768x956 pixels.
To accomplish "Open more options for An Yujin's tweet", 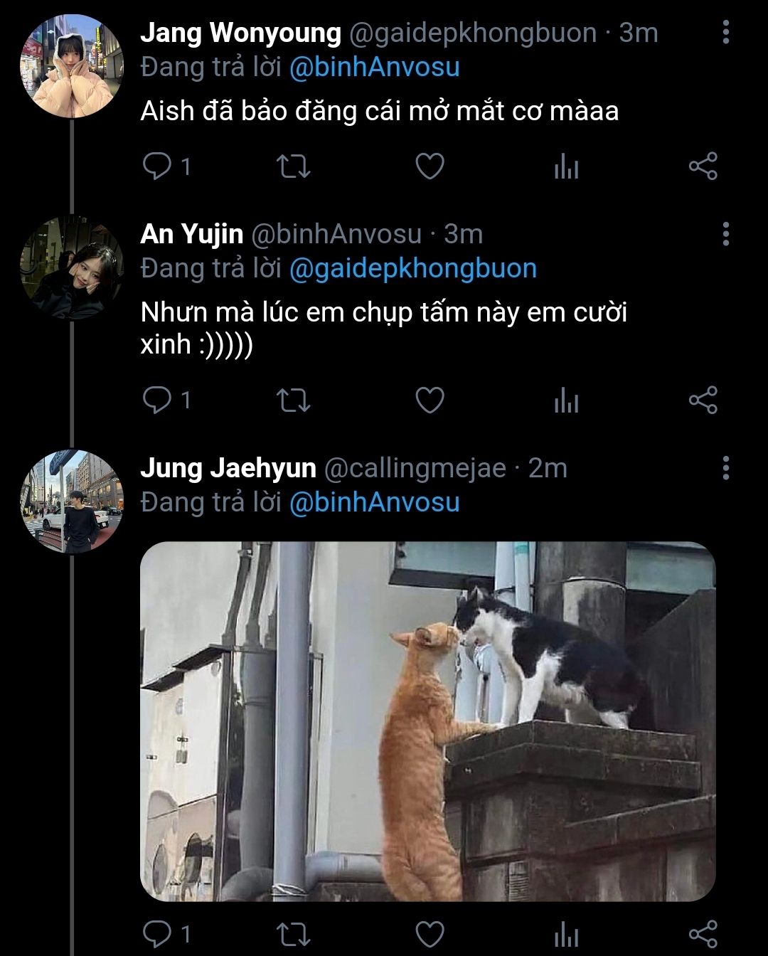I will click(725, 233).
